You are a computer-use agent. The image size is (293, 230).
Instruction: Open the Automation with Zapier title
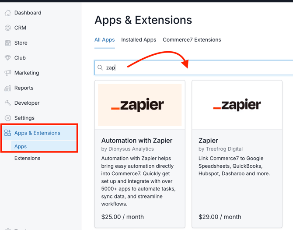pyautogui.click(x=137, y=141)
